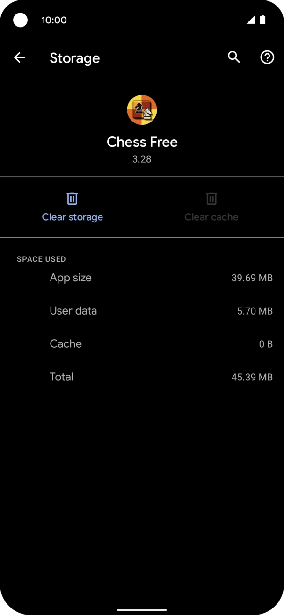Select the App size row
Viewport: 284px width, 615px height.
142,278
